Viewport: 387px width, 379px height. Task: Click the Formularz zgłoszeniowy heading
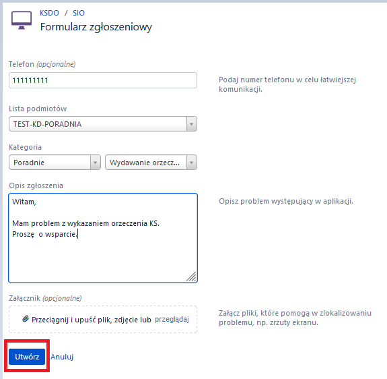(96, 27)
